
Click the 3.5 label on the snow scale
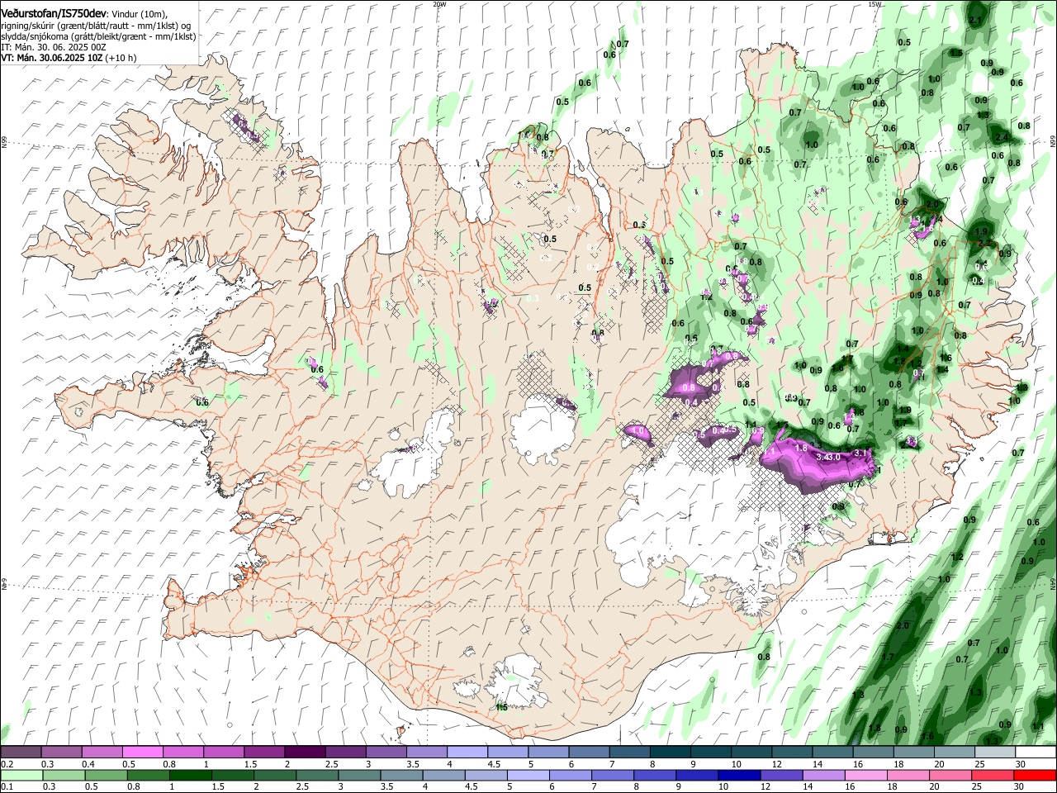coord(413,764)
